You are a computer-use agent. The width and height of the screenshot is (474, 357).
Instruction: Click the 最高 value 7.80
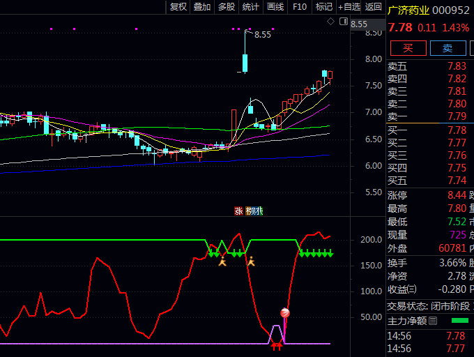(x=457, y=208)
